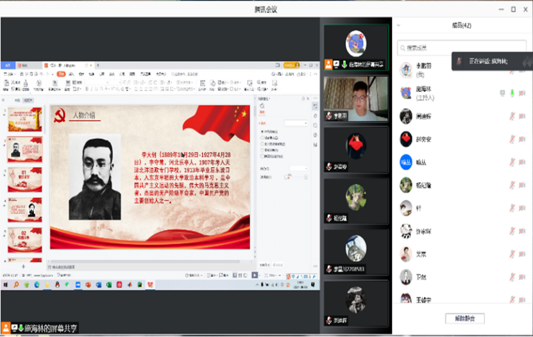Click the add new slide plus icon
The width and height of the screenshot is (533, 337).
[24, 266]
